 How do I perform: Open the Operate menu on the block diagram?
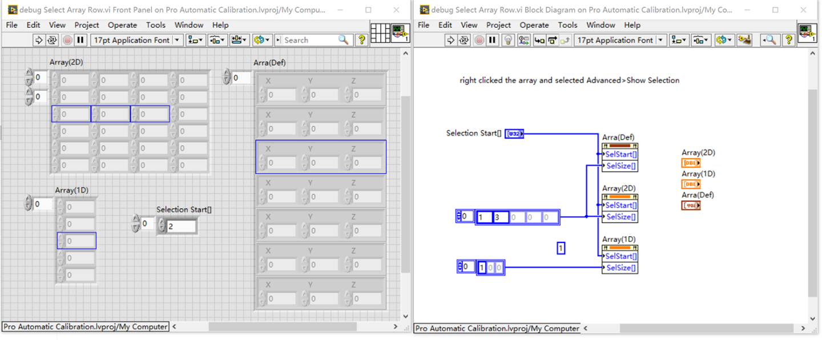click(534, 25)
